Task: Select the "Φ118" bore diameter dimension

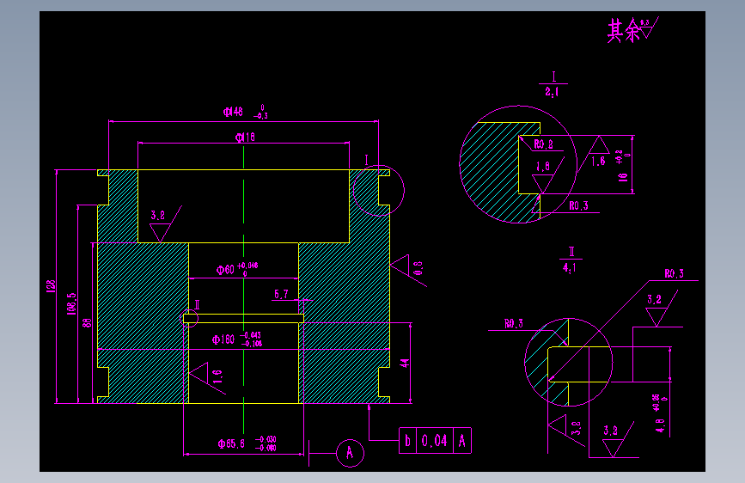Action: tap(245, 138)
